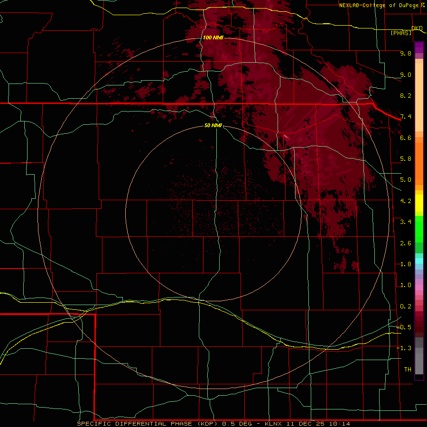Click the cyan segment of the color bar
Screen dimensions: 427x427
pyautogui.click(x=419, y=260)
